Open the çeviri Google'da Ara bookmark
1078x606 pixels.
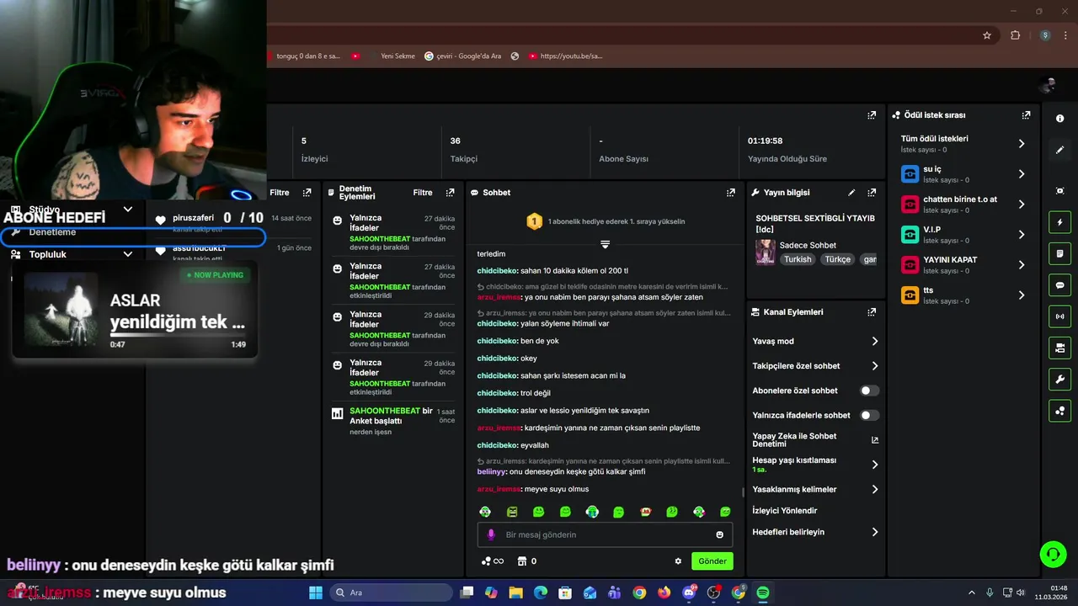click(x=462, y=56)
